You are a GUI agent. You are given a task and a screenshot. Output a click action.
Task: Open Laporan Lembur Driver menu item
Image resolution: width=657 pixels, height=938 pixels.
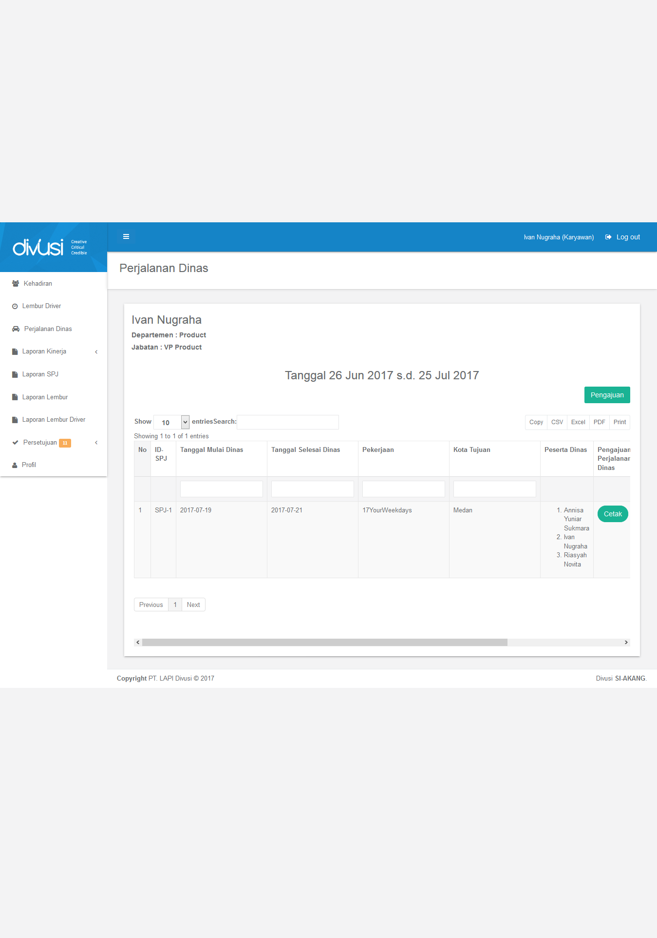(54, 420)
